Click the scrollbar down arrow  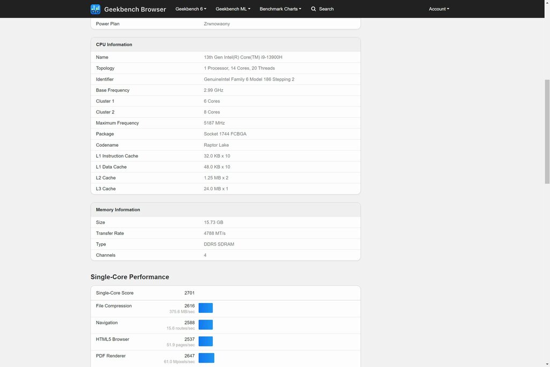pos(547,364)
